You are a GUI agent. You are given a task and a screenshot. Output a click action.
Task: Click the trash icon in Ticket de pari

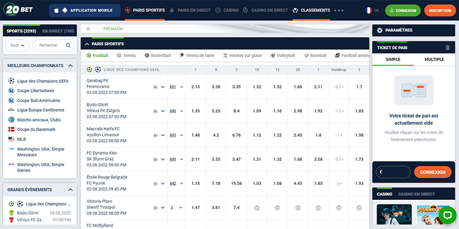(x=448, y=48)
